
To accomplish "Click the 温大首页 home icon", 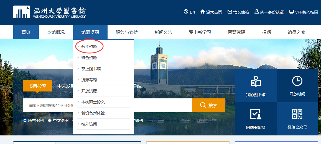I will click(202, 12).
